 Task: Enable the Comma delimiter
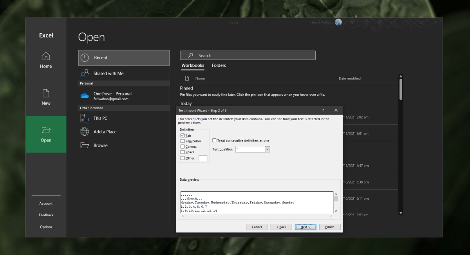183,146
